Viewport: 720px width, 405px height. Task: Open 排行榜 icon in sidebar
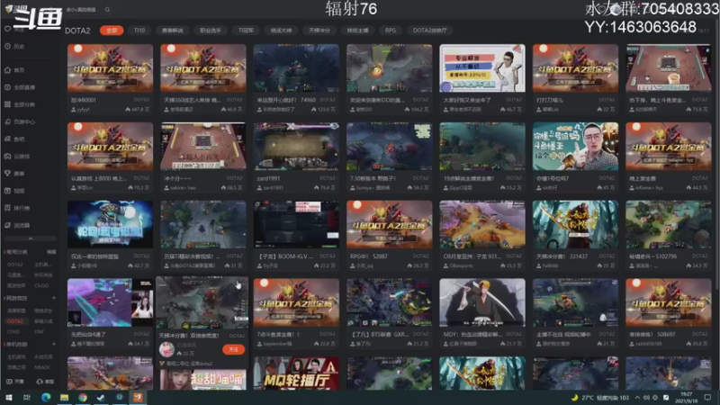click(x=7, y=208)
